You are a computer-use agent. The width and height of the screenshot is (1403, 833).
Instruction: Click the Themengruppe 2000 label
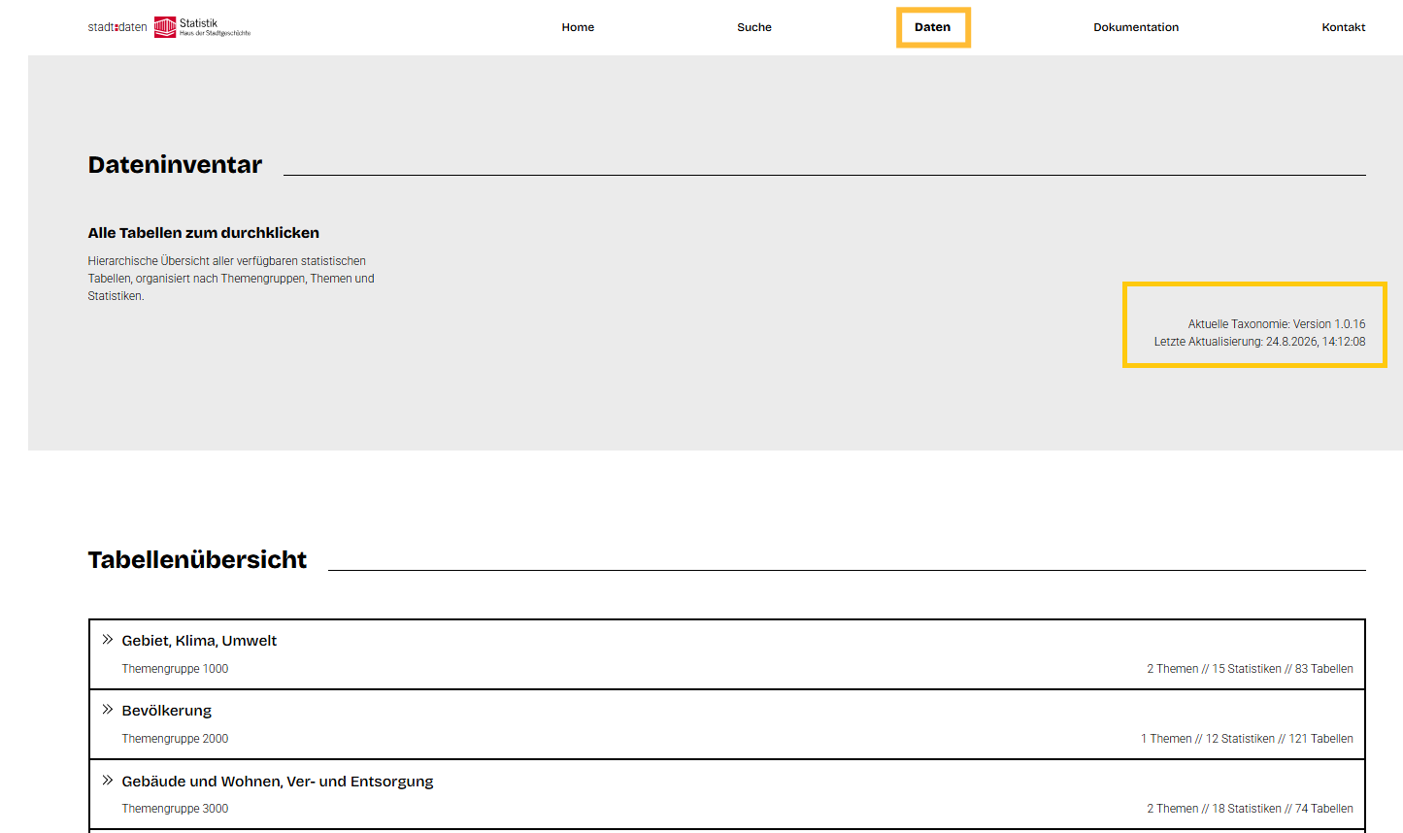[175, 739]
